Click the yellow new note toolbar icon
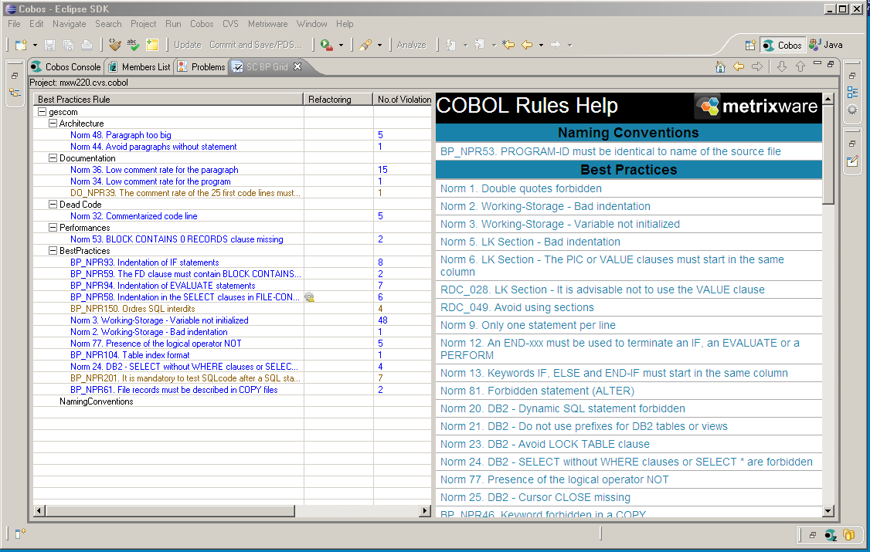This screenshot has width=870, height=552. pos(152,45)
